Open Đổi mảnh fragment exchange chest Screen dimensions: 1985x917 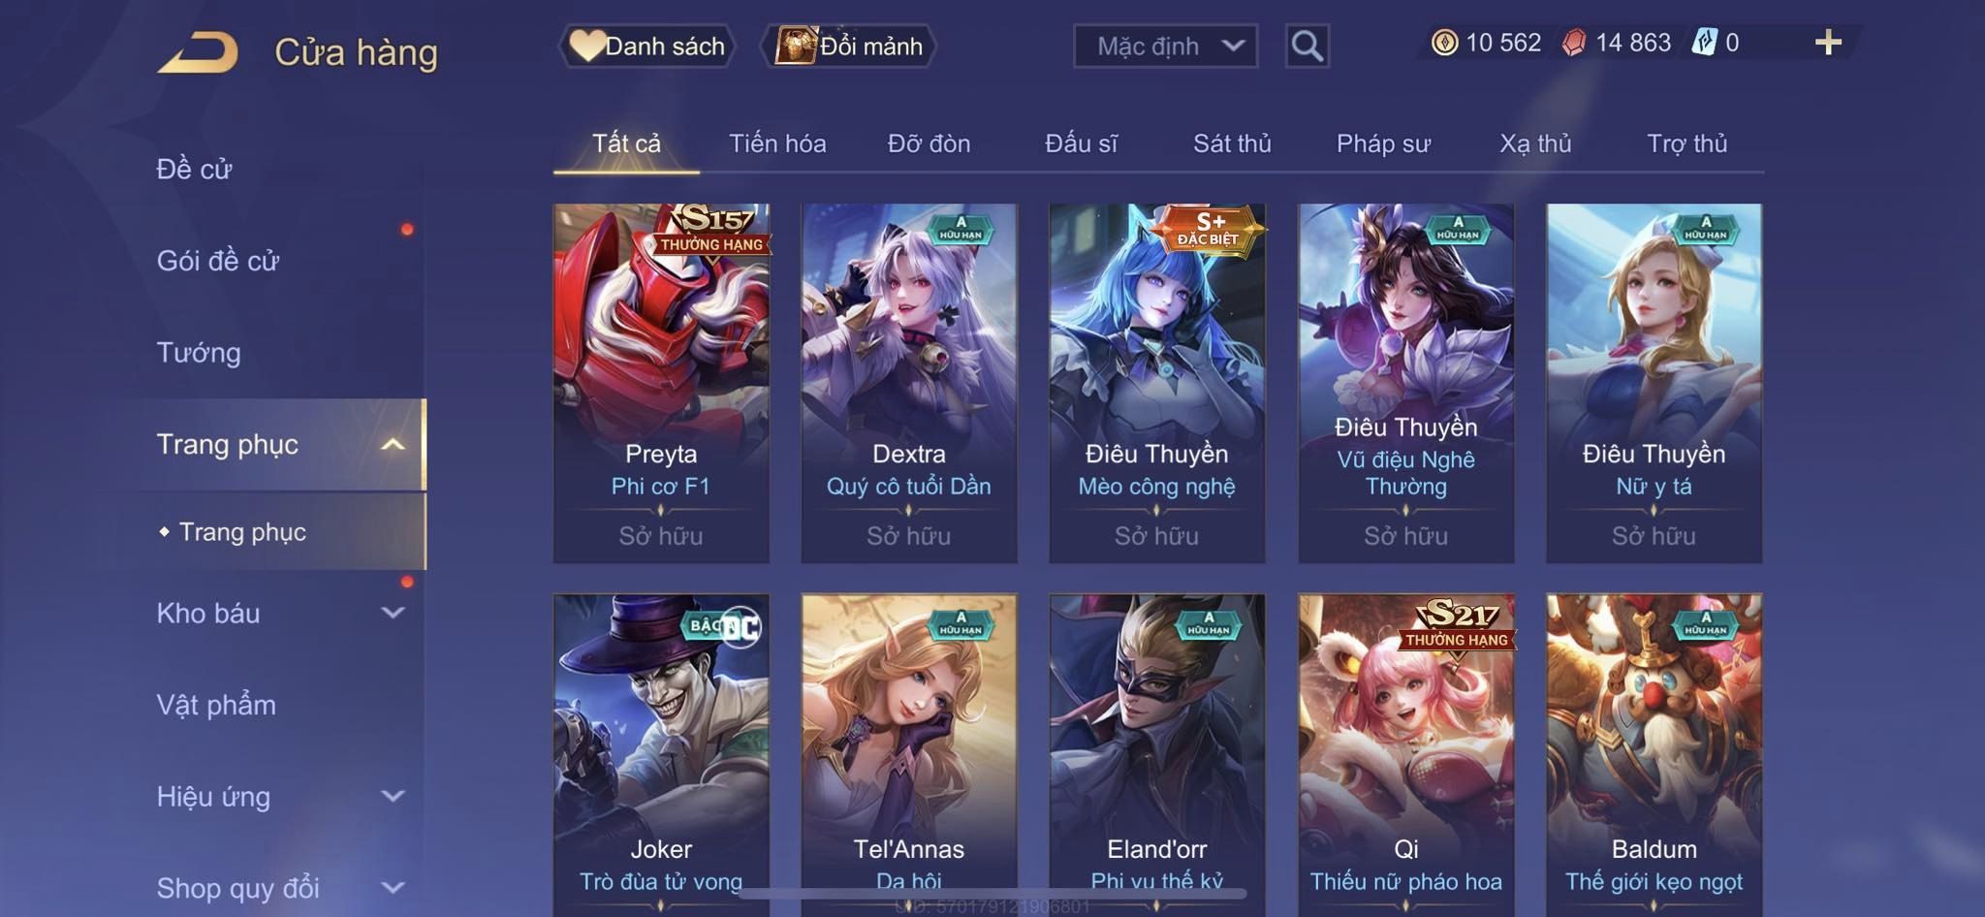coord(849,46)
